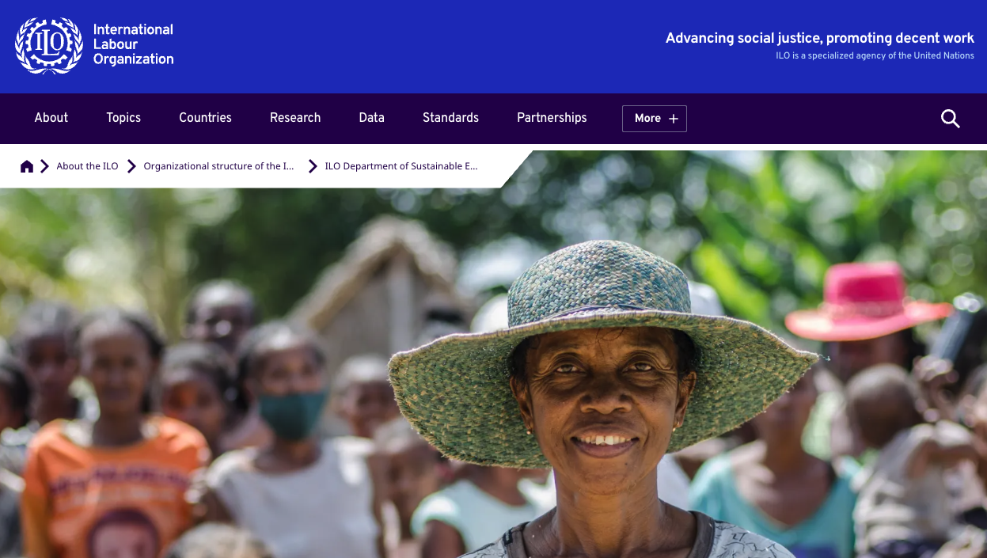Open Organizational structure breadcrumb link
987x558 pixels.
pyautogui.click(x=218, y=166)
